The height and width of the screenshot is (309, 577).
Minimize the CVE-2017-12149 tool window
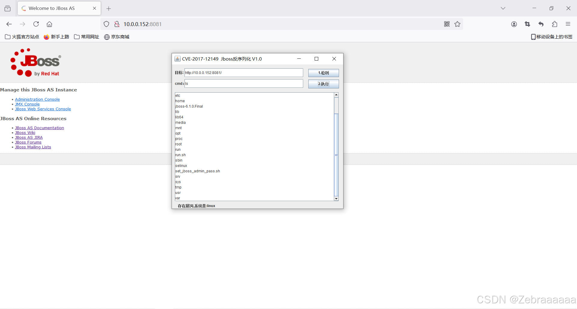pos(299,59)
